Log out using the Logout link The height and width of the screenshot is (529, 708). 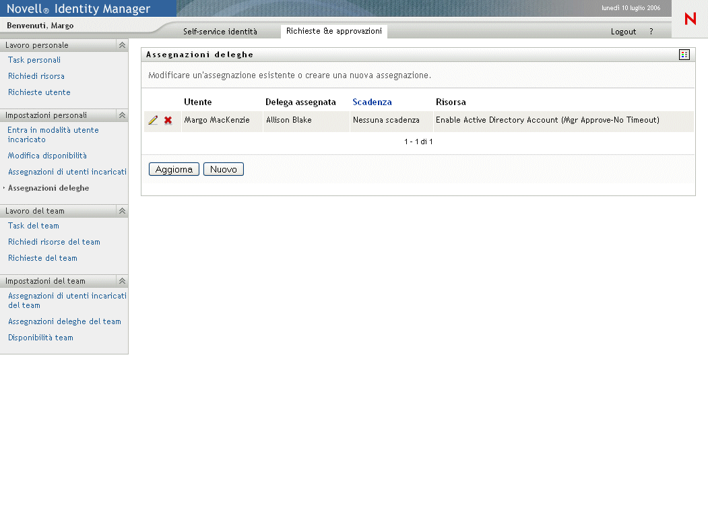point(623,32)
